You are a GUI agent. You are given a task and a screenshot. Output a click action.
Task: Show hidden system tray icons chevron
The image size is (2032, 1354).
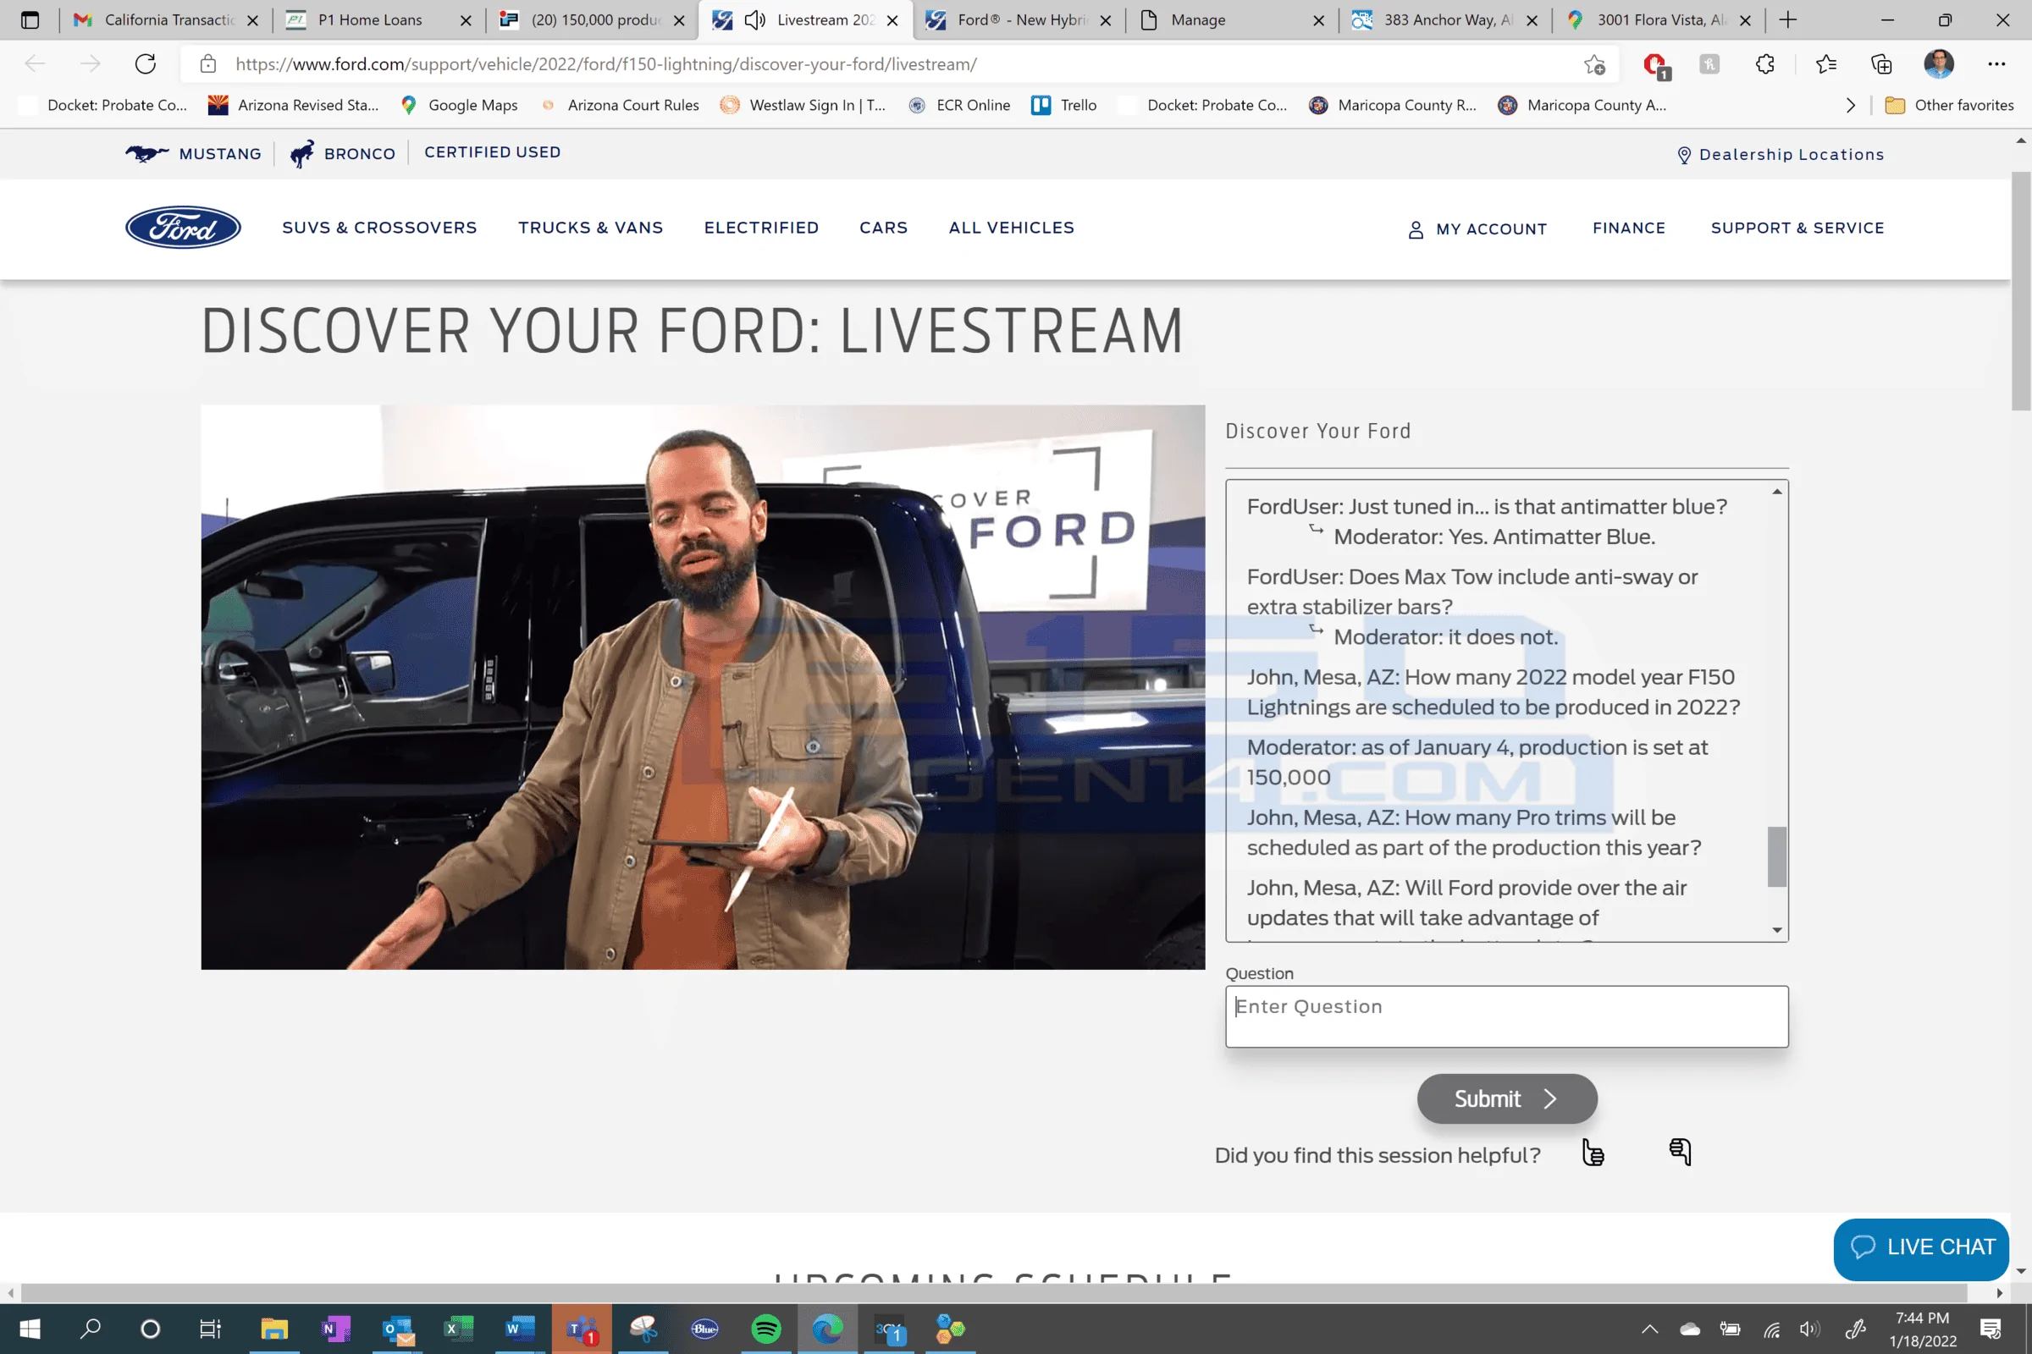[1649, 1329]
